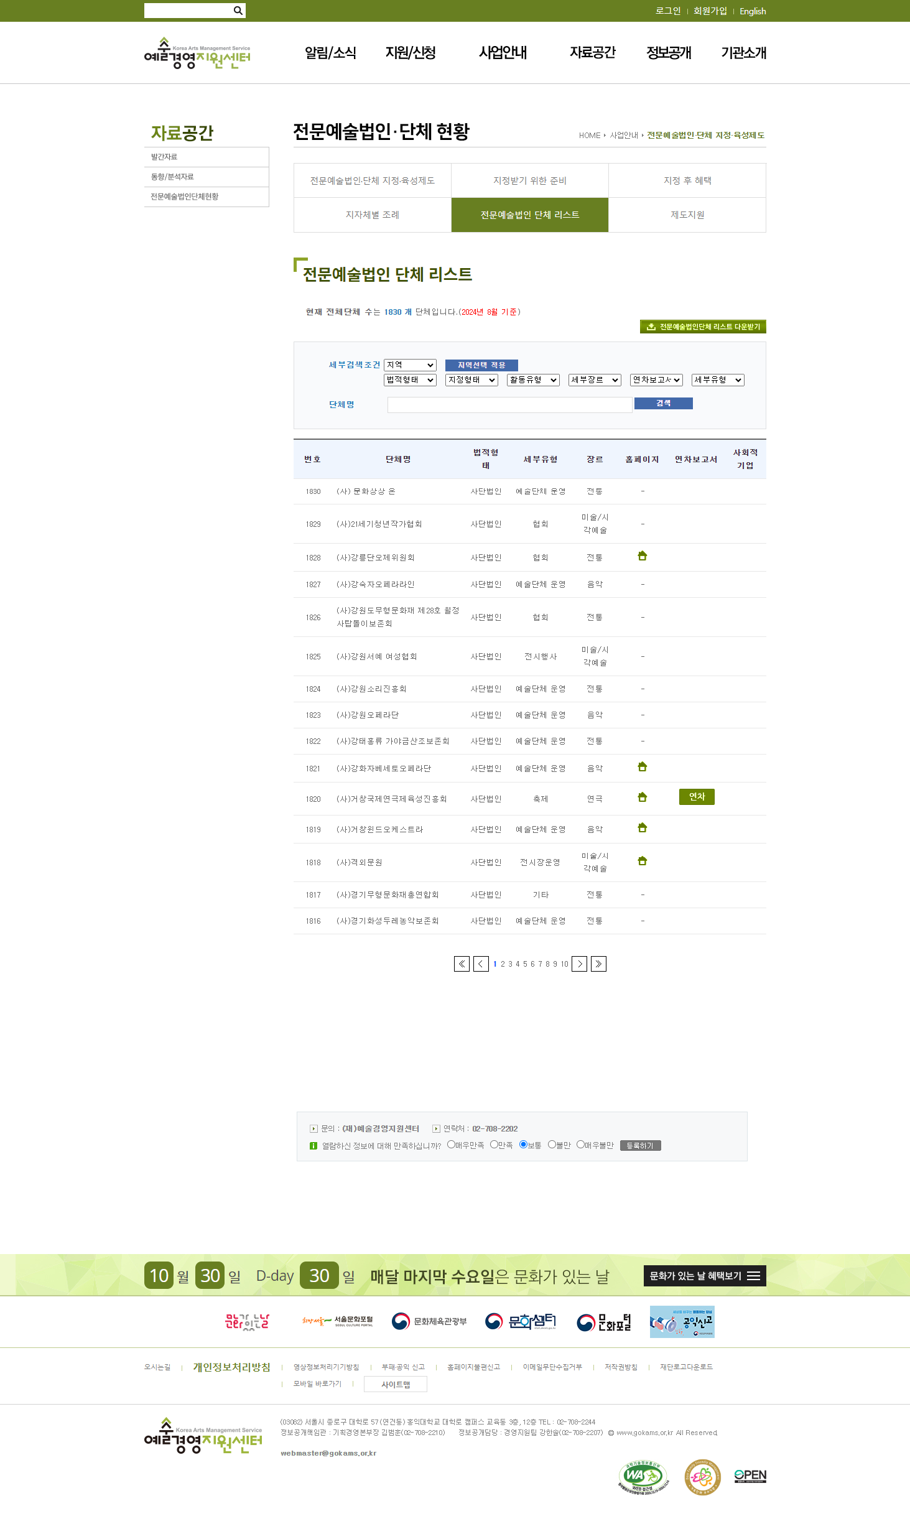Image resolution: width=910 pixels, height=1529 pixels.
Task: Switch to the 지자체별 조례 tab
Action: [x=372, y=215]
